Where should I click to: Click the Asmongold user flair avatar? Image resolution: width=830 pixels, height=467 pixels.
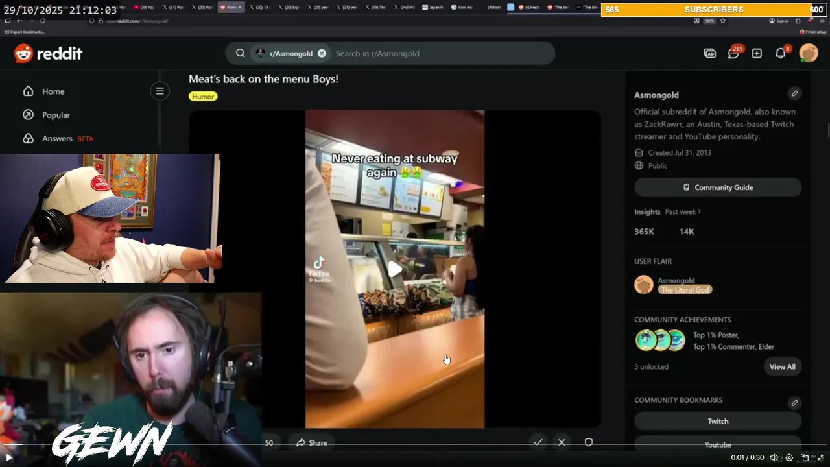click(644, 285)
